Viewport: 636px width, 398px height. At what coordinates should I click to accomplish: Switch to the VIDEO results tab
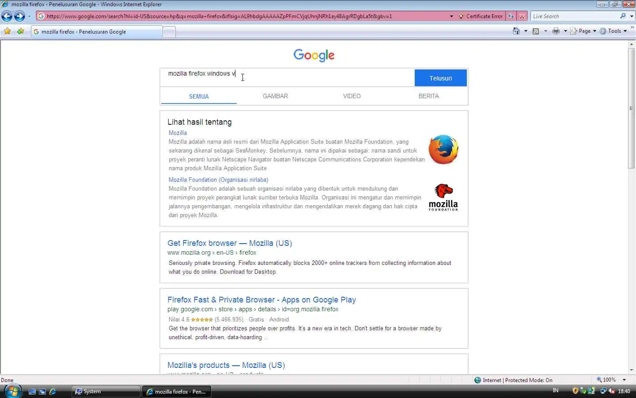[352, 96]
